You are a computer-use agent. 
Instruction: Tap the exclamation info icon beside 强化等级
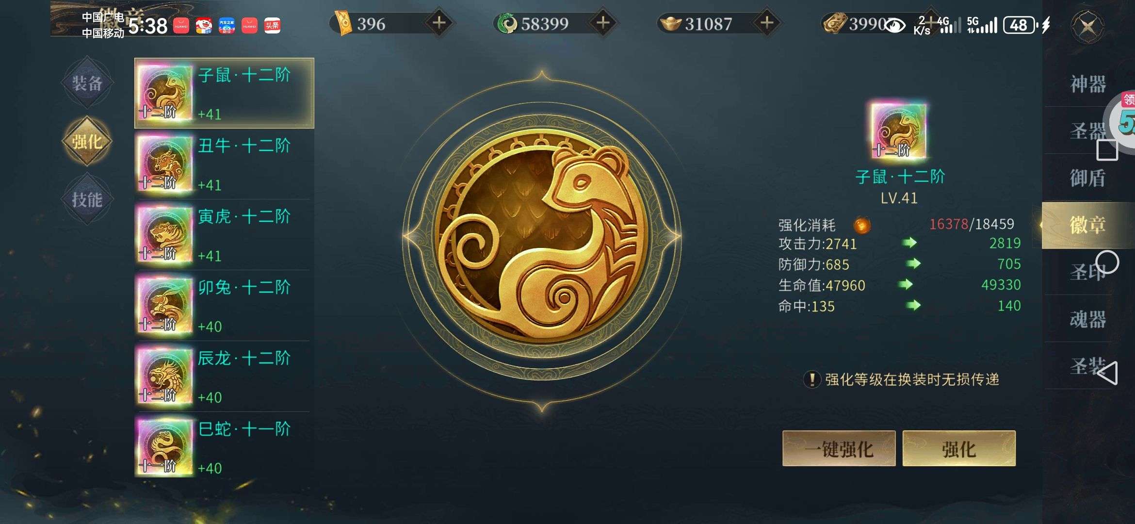[x=812, y=379]
